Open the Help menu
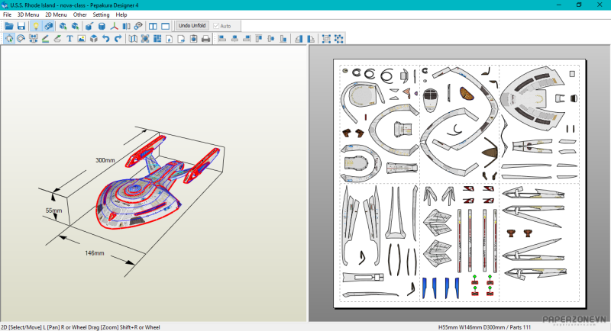Screen dimensions: 611x331 click(121, 14)
